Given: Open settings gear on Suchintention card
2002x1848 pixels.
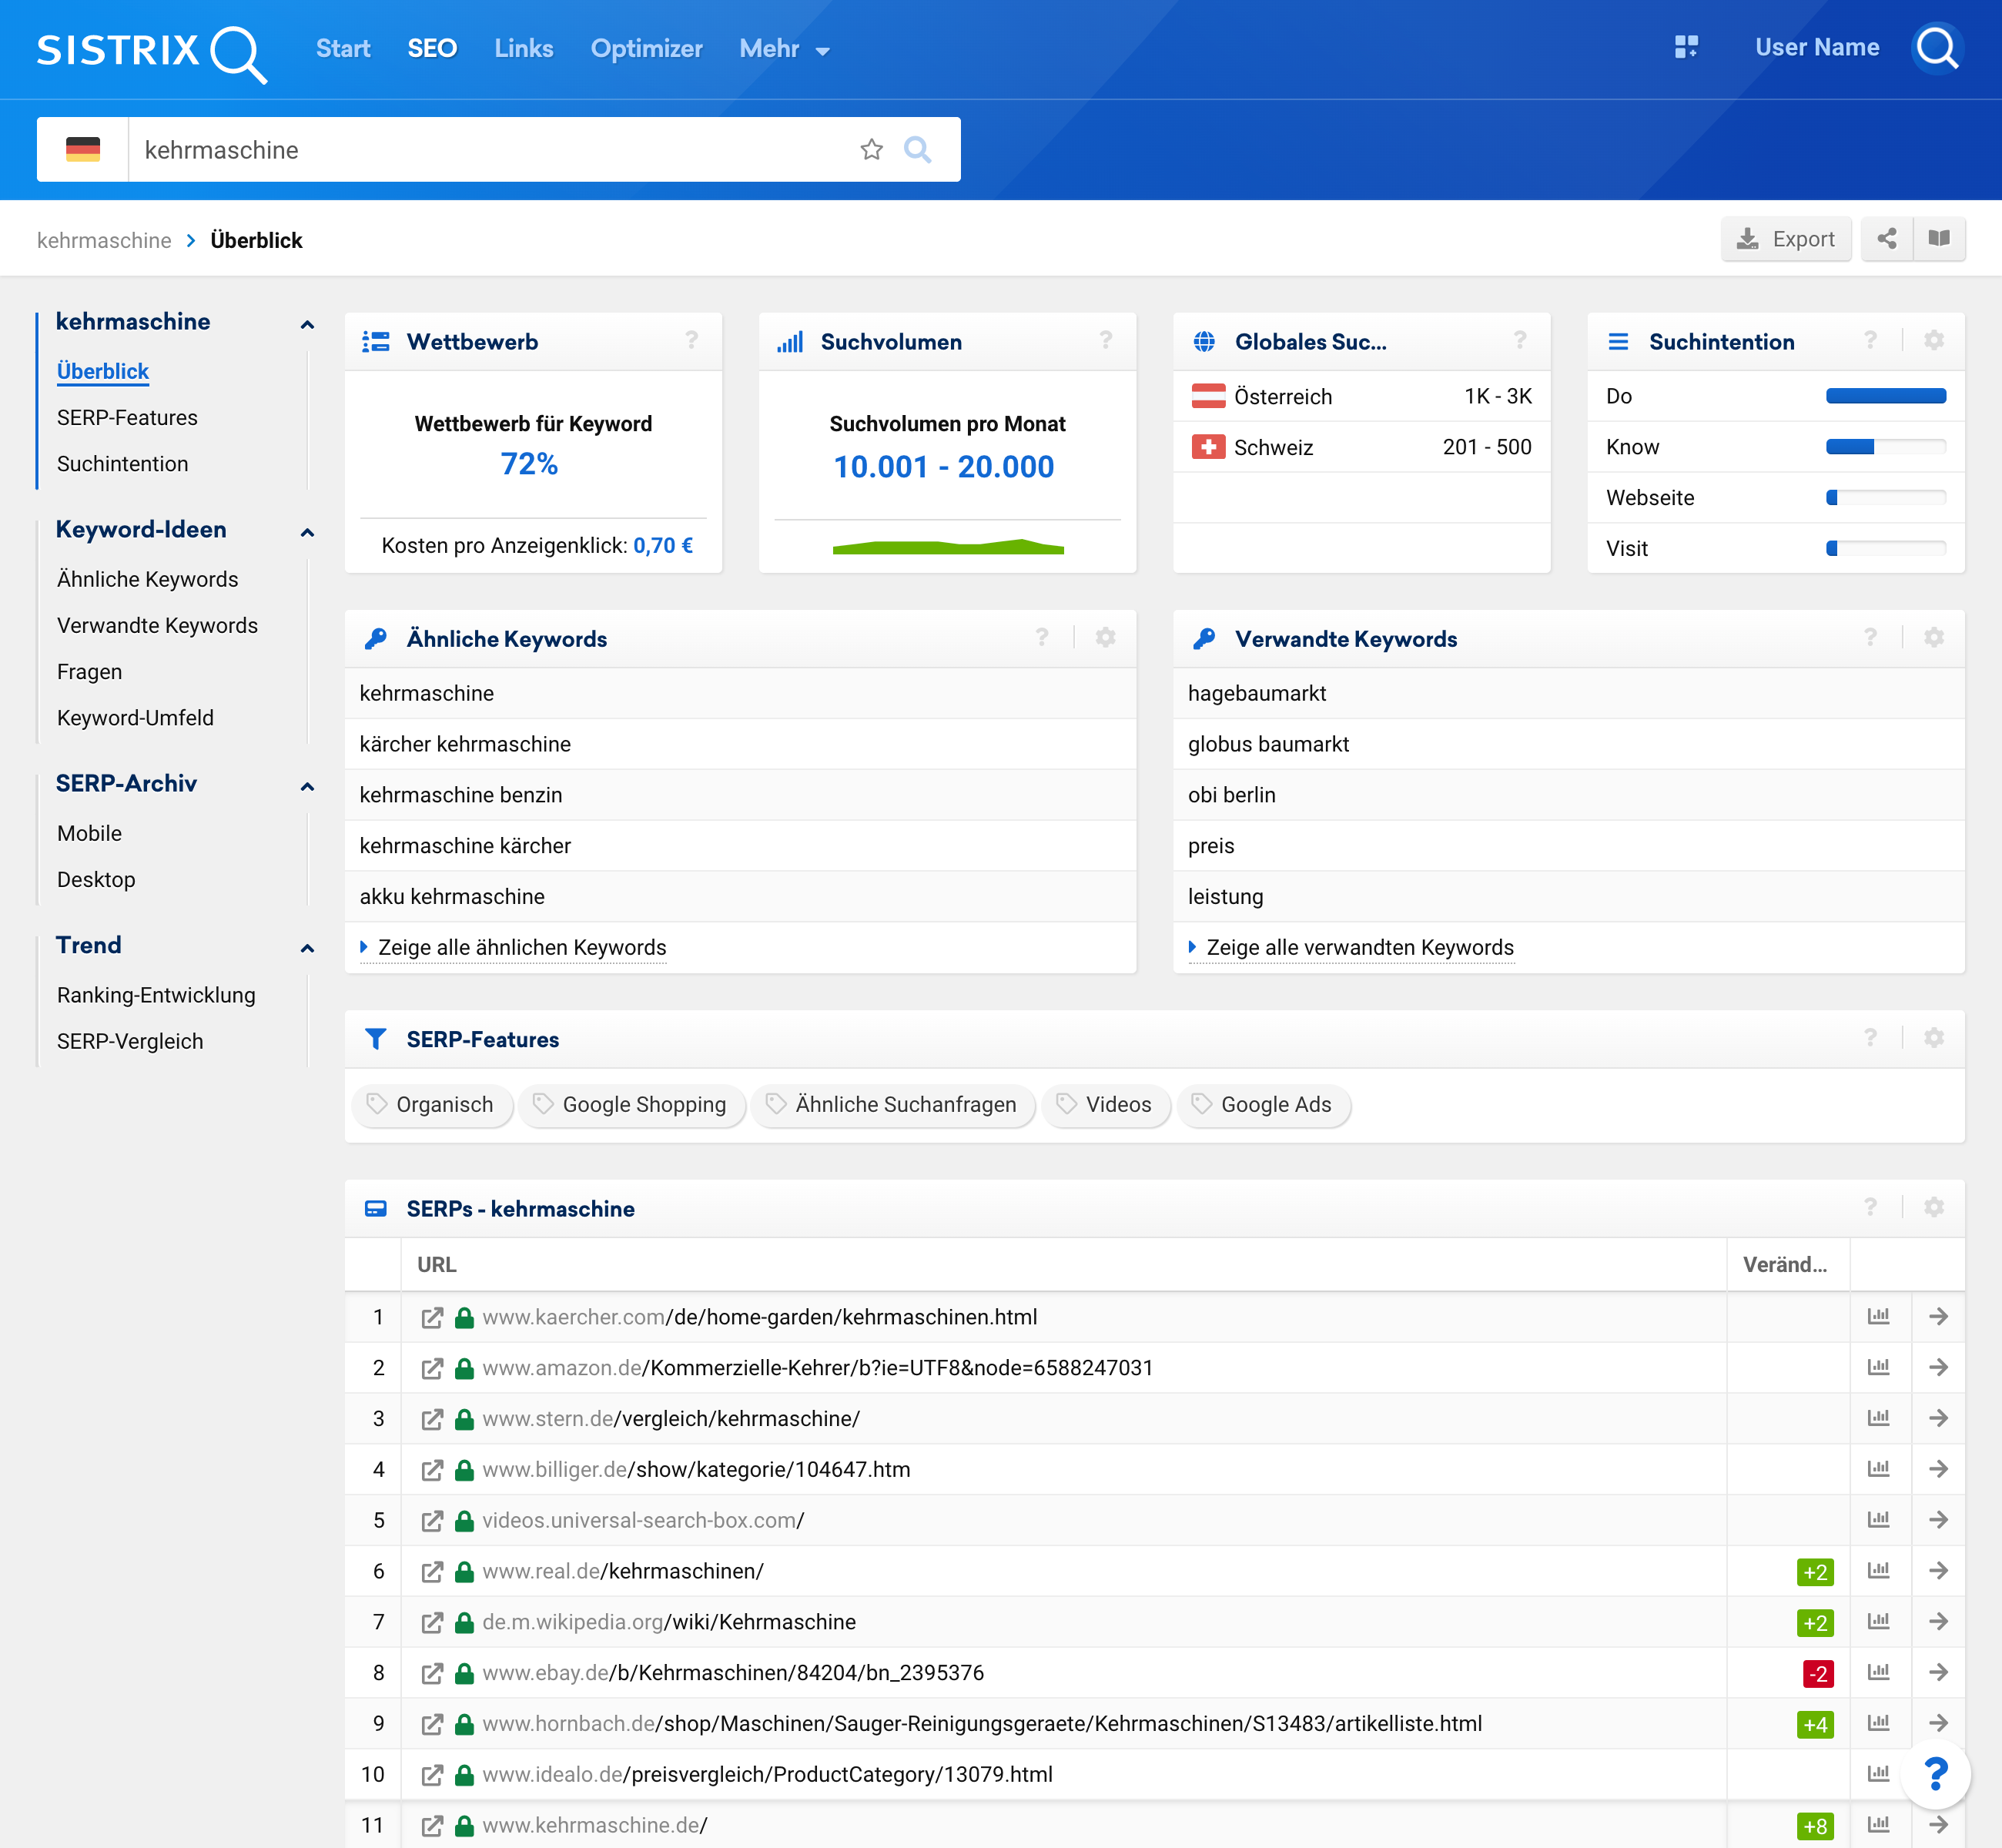Looking at the screenshot, I should [1933, 341].
